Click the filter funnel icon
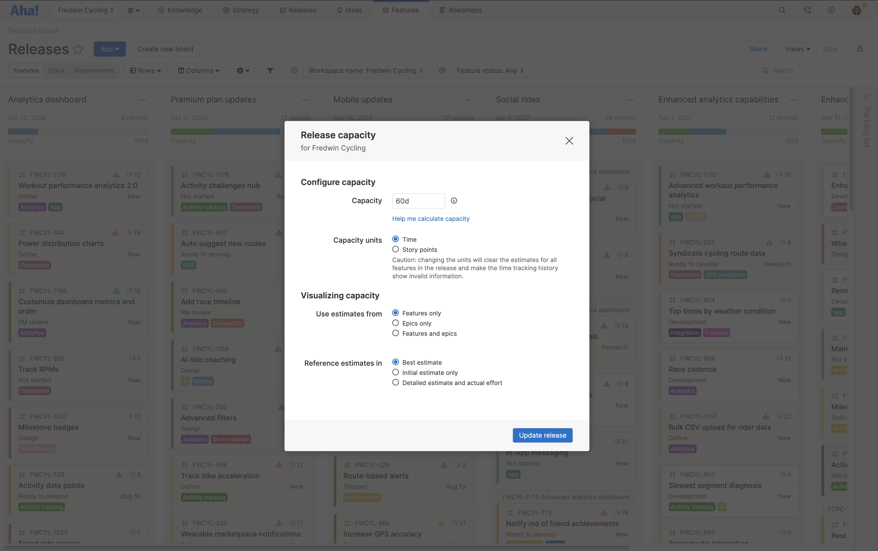Viewport: 878px width, 551px height. pyautogui.click(x=270, y=71)
